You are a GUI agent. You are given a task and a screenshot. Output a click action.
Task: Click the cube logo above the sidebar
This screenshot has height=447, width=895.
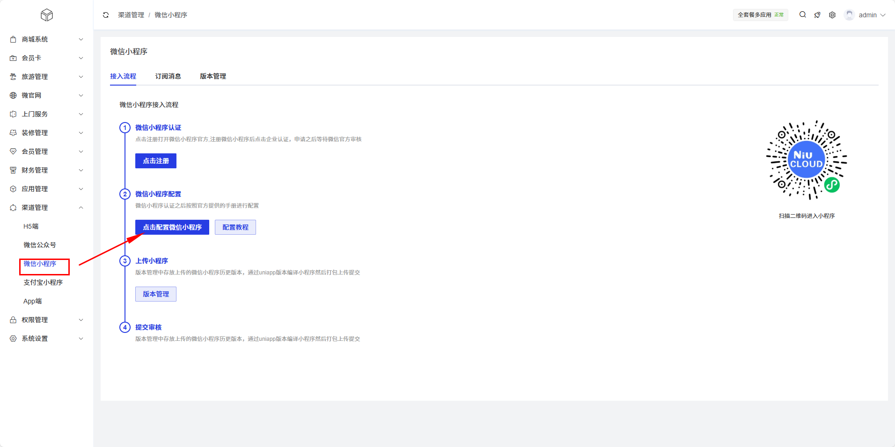tap(47, 15)
